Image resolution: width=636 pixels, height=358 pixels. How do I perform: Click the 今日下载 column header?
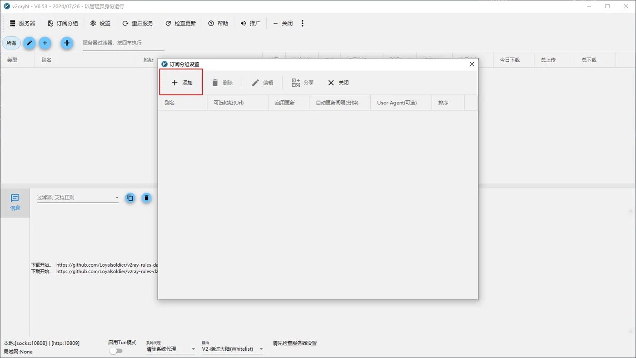pos(513,60)
